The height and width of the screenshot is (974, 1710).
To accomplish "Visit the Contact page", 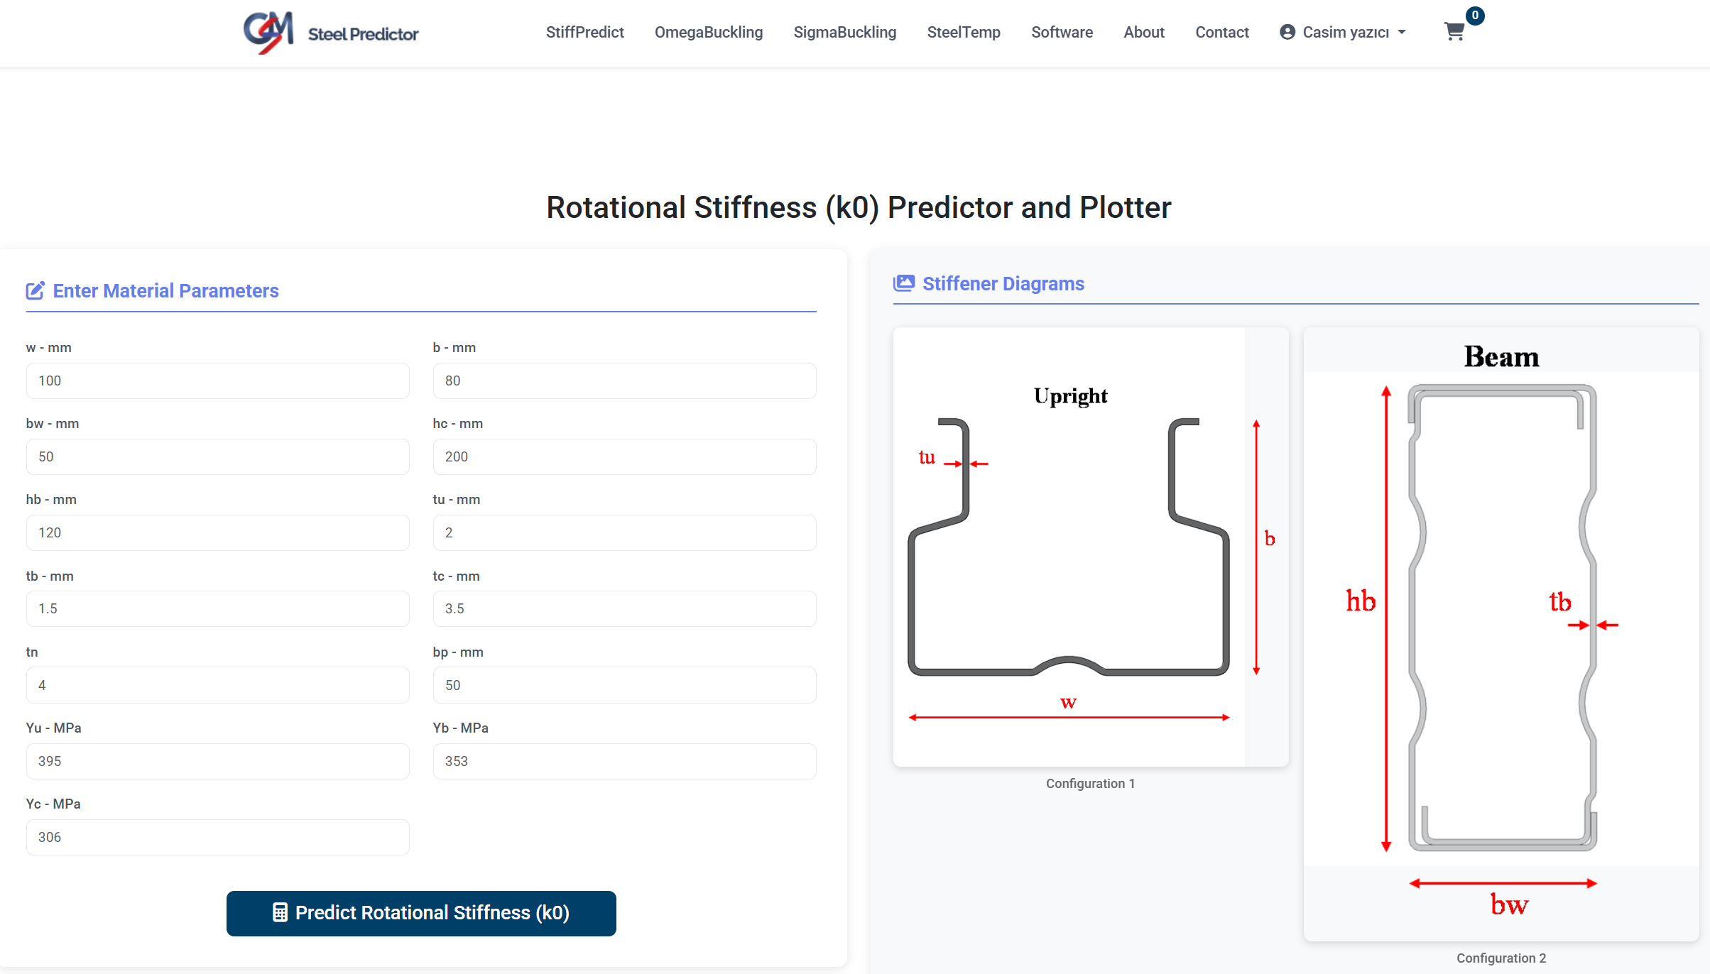I will tap(1221, 32).
